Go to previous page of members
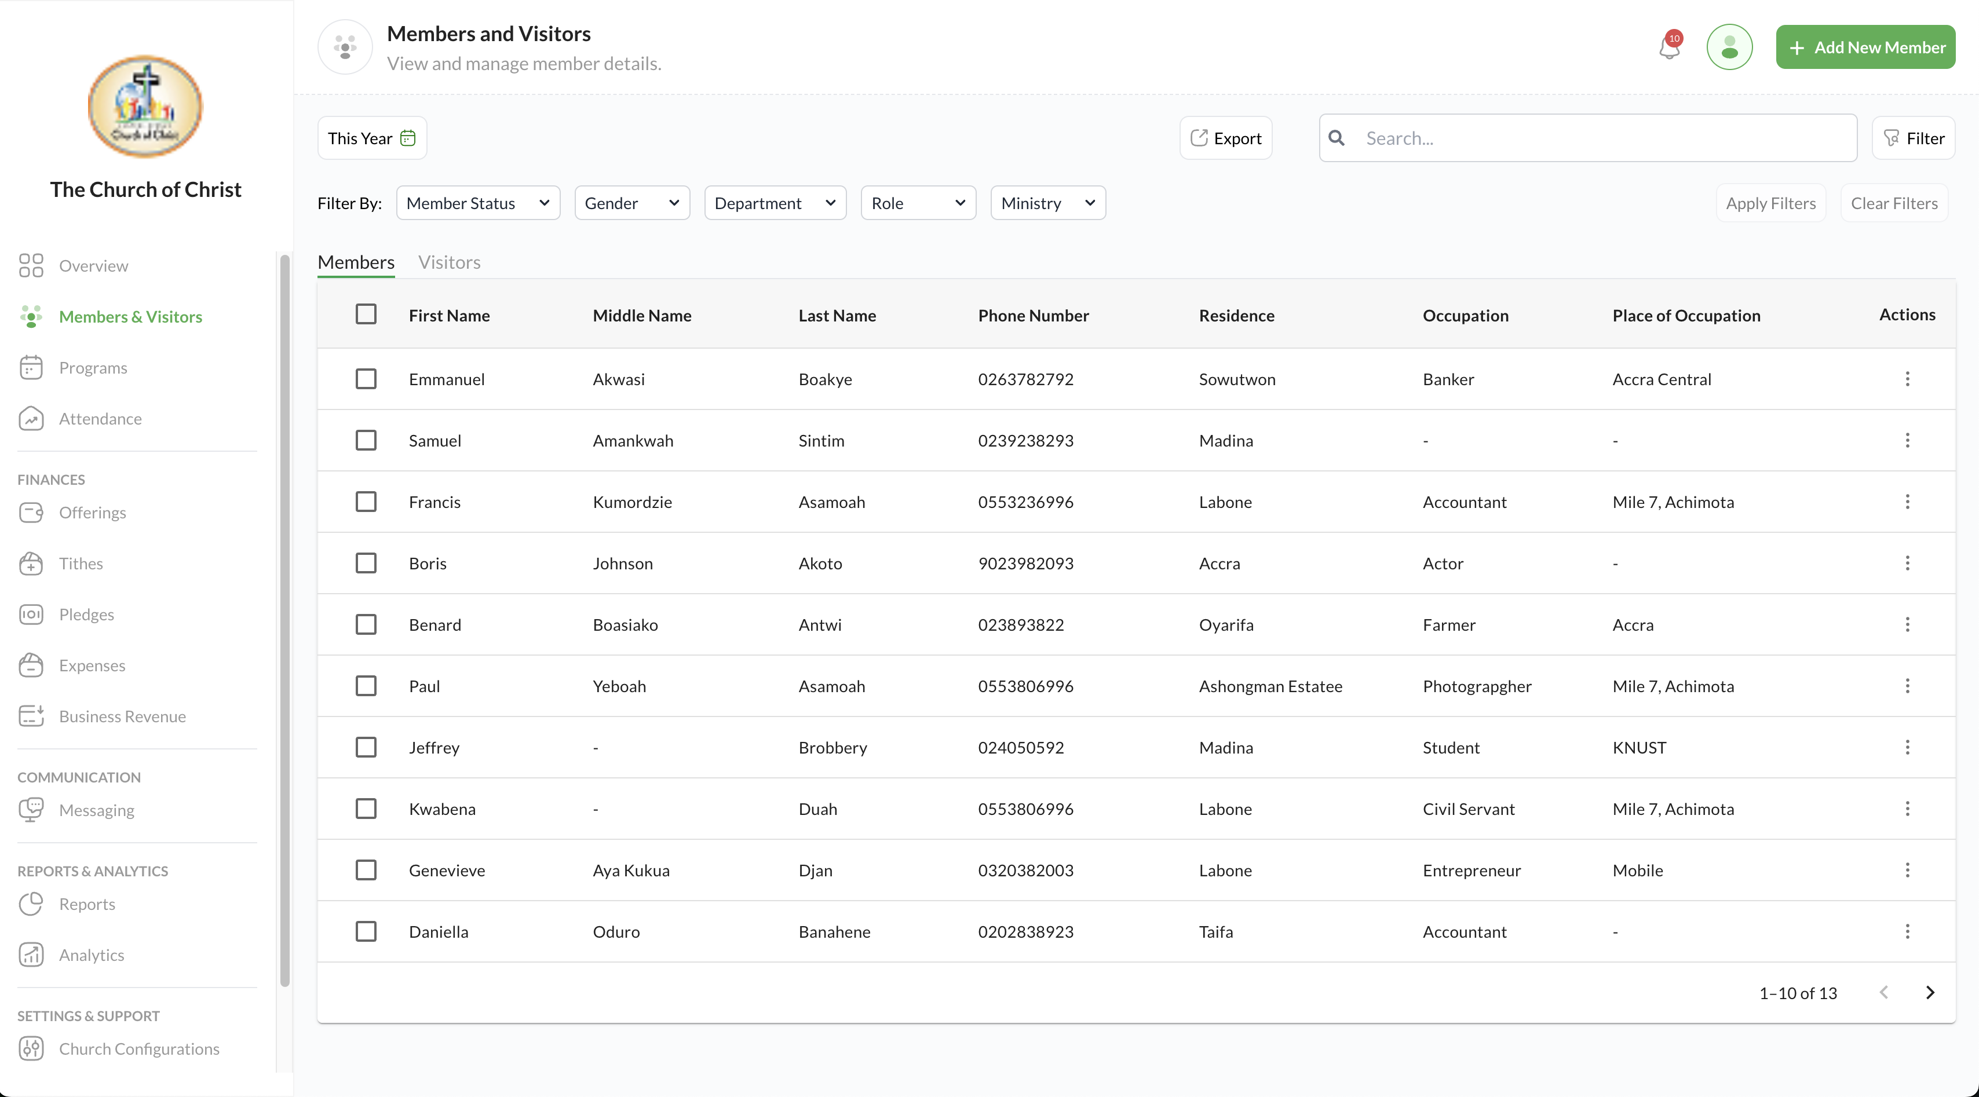The height and width of the screenshot is (1097, 1979). pyautogui.click(x=1884, y=993)
